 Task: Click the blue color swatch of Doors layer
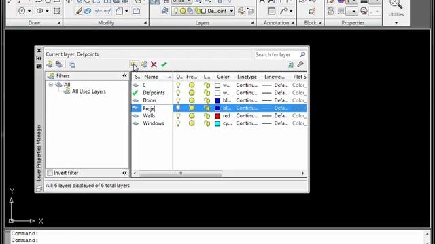point(217,101)
